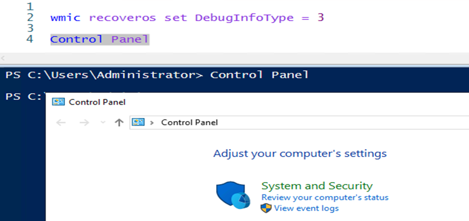Click the Adjust your computer's settings heading

300,153
